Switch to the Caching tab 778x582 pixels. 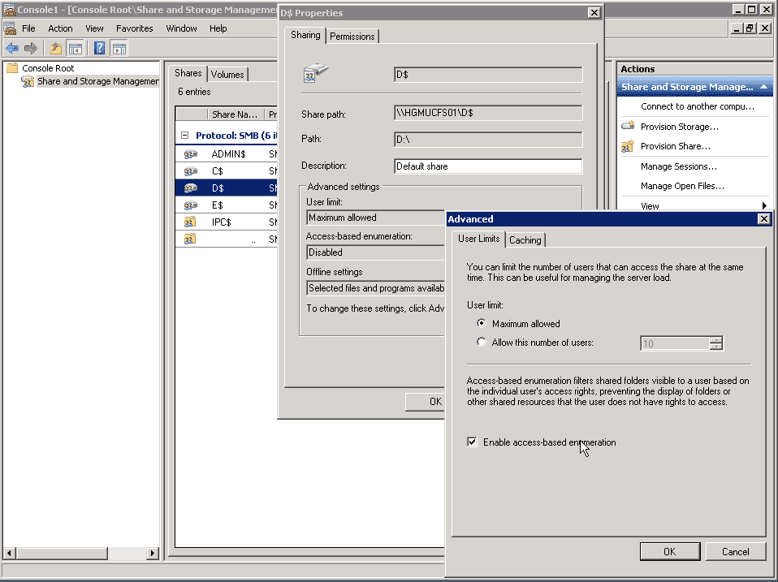coord(525,240)
